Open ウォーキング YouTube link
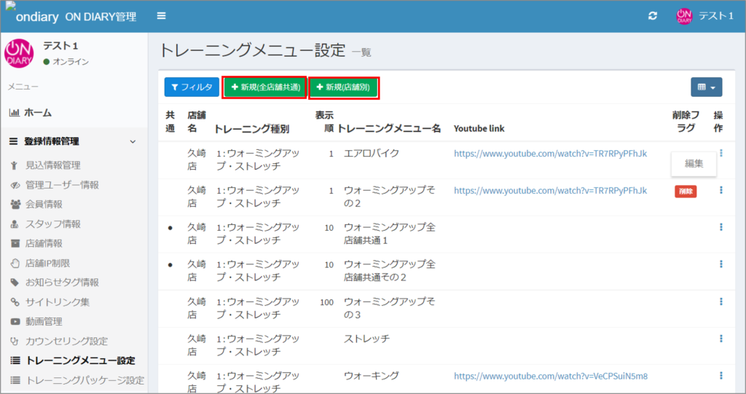 click(x=550, y=376)
